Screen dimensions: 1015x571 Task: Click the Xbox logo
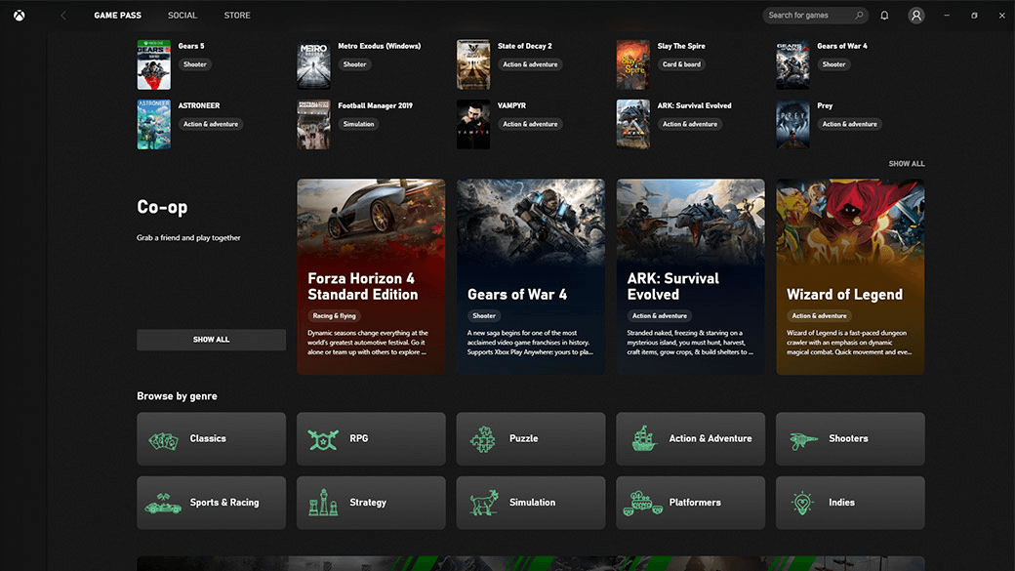19,15
